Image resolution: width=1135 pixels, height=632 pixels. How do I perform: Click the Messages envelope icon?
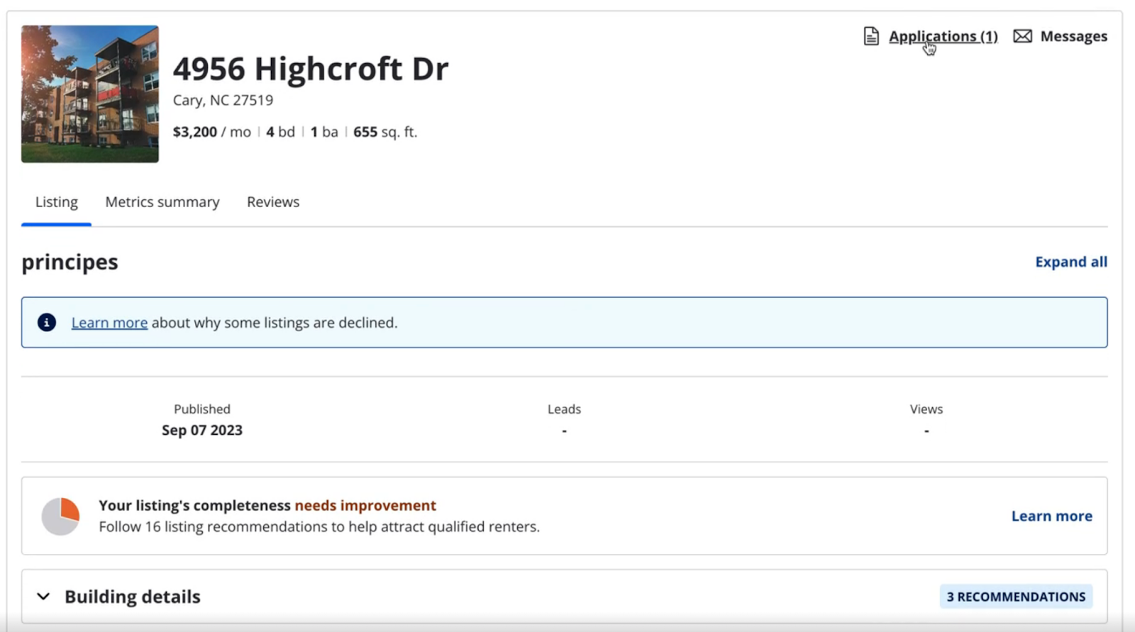point(1022,36)
